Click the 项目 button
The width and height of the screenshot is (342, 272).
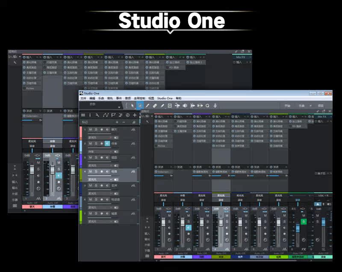pyautogui.click(x=321, y=106)
